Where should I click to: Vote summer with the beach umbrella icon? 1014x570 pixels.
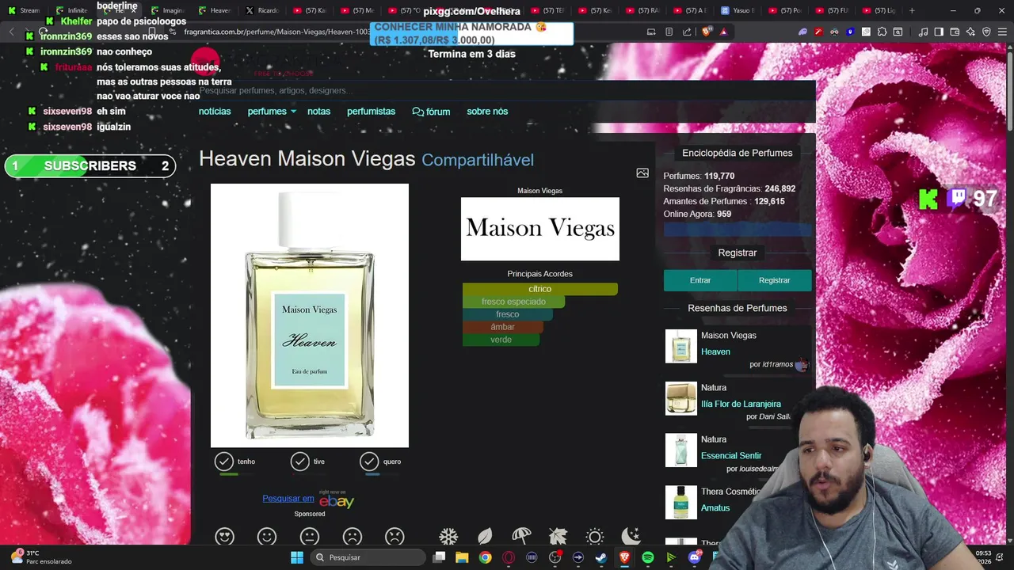coord(521,537)
